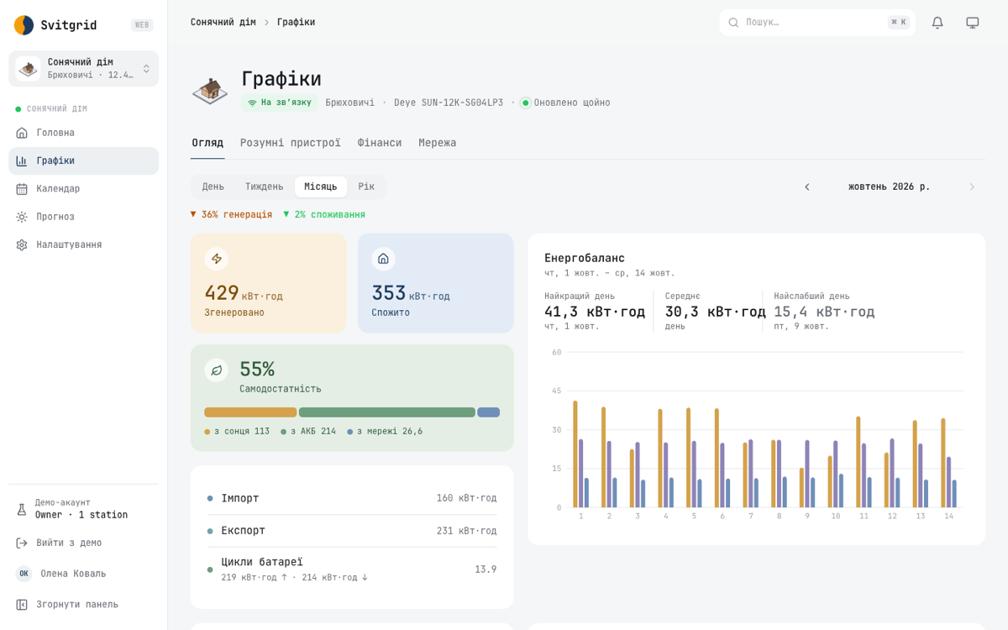This screenshot has width=1008, height=630.
Task: Select the Тиждень range option
Action: (264, 186)
